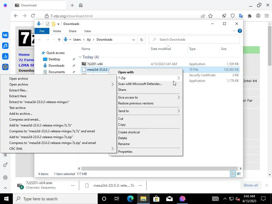The height and width of the screenshot is (204, 272).
Task: Switch to the View ribbon tab
Action: tap(87, 31)
